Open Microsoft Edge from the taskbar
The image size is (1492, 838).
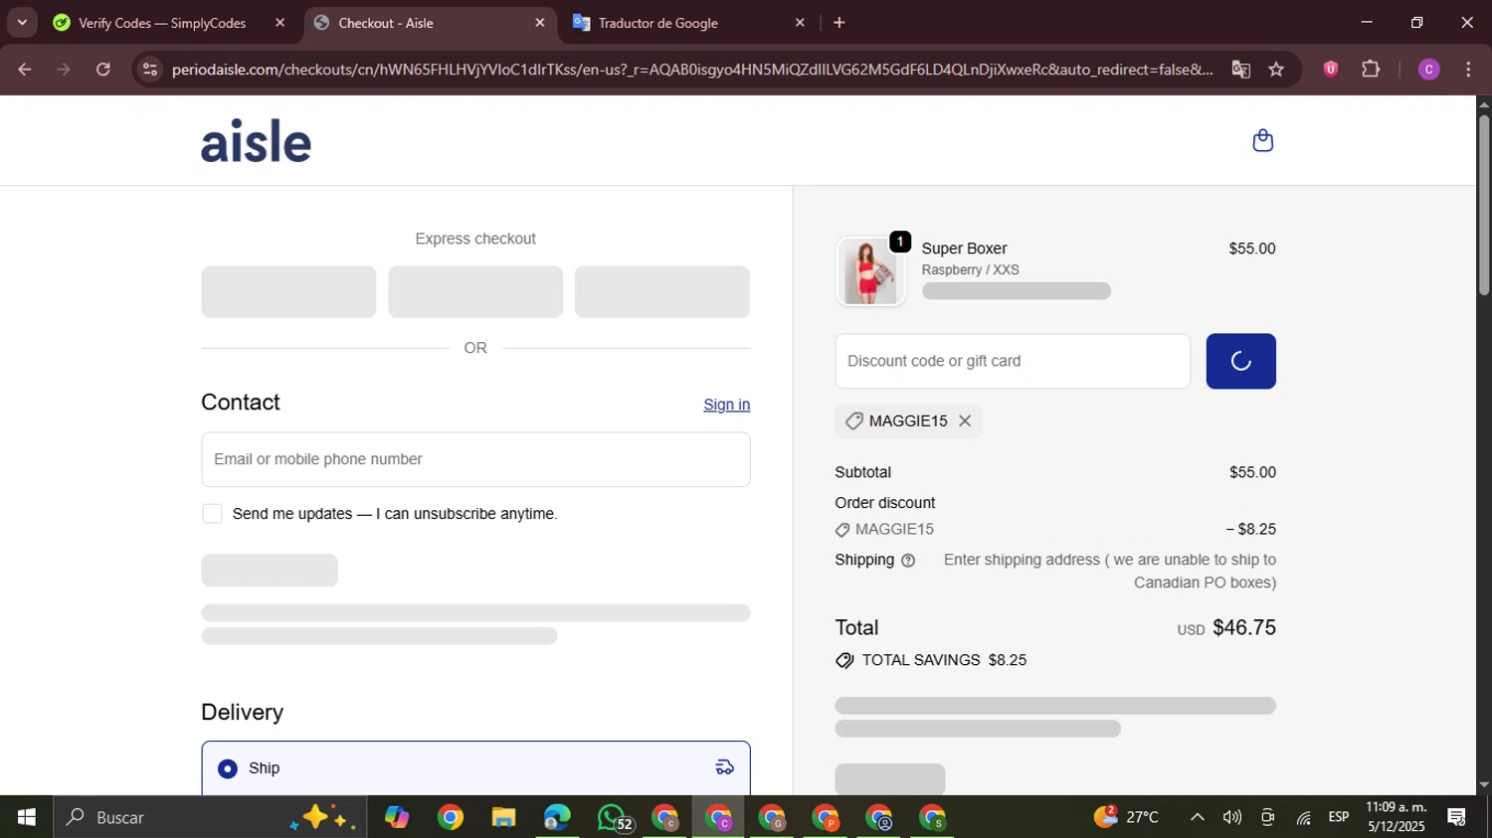tap(557, 817)
